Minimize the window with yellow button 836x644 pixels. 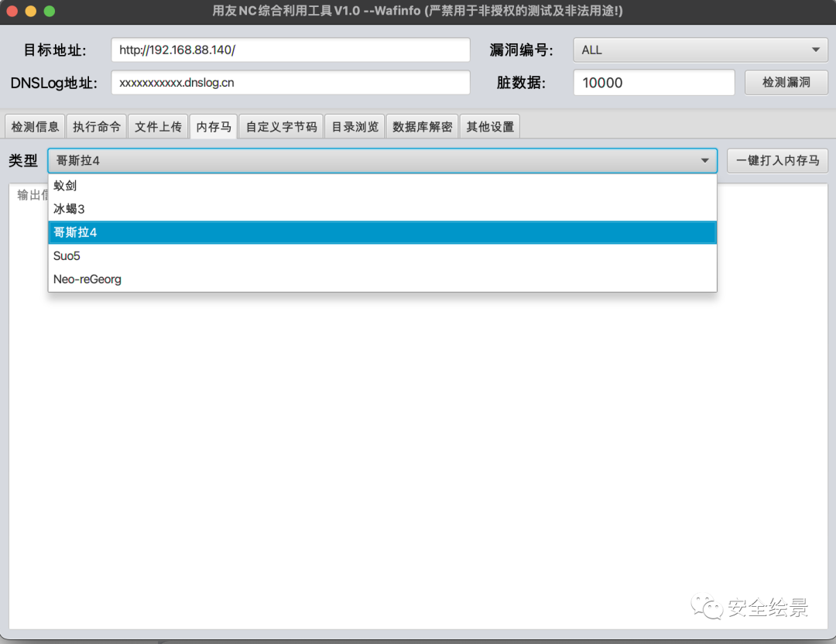click(31, 11)
